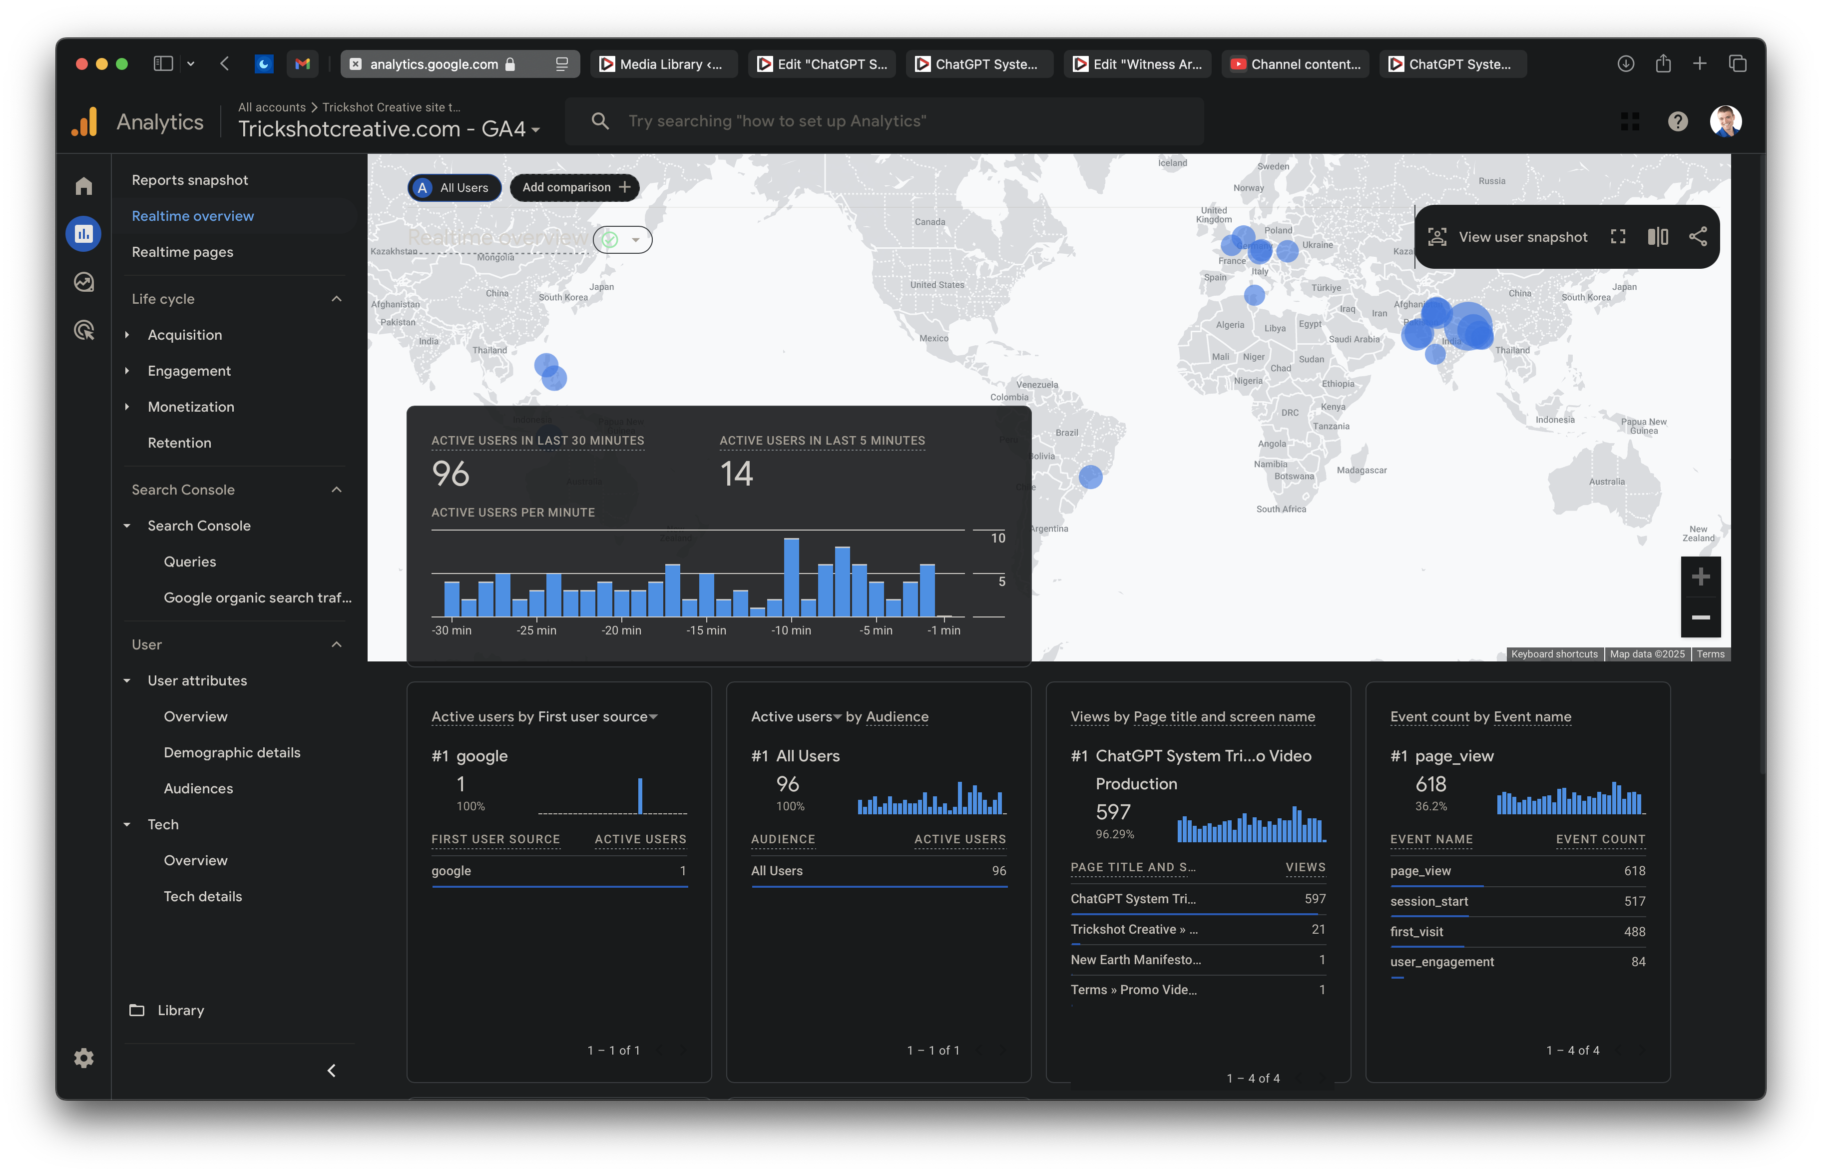1822x1174 pixels.
Task: Collapse the Tech tree item
Action: pos(127,824)
